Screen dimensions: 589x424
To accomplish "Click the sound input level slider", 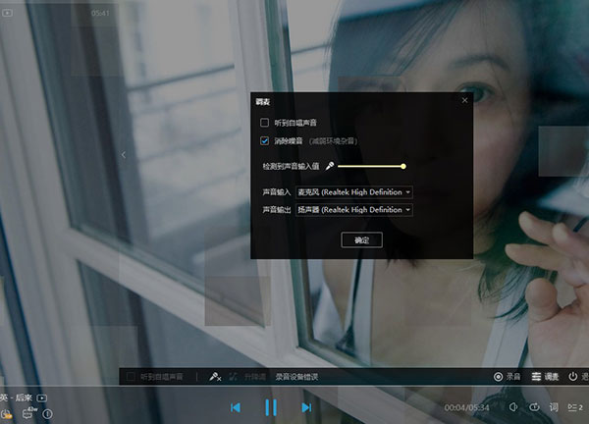I will (x=370, y=166).
